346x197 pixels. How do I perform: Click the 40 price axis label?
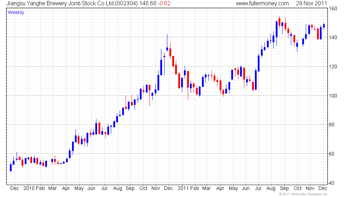[332, 183]
